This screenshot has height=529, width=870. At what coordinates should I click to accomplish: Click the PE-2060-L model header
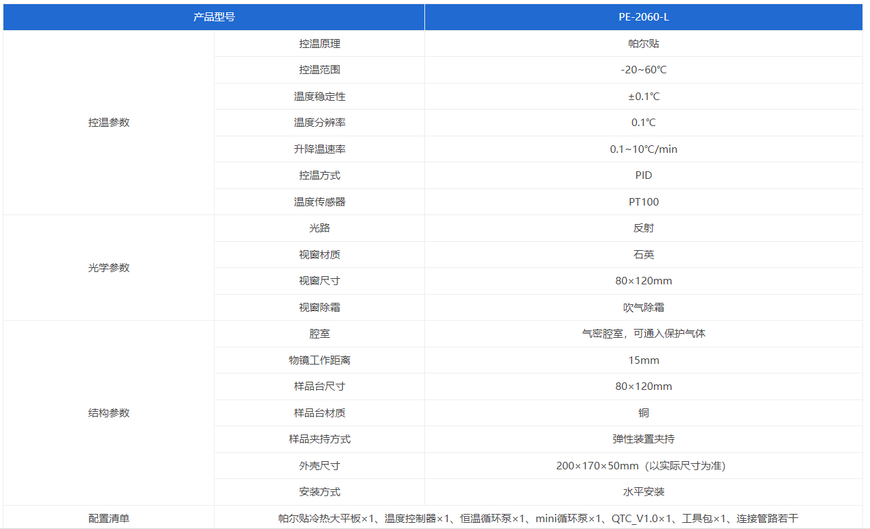point(643,17)
